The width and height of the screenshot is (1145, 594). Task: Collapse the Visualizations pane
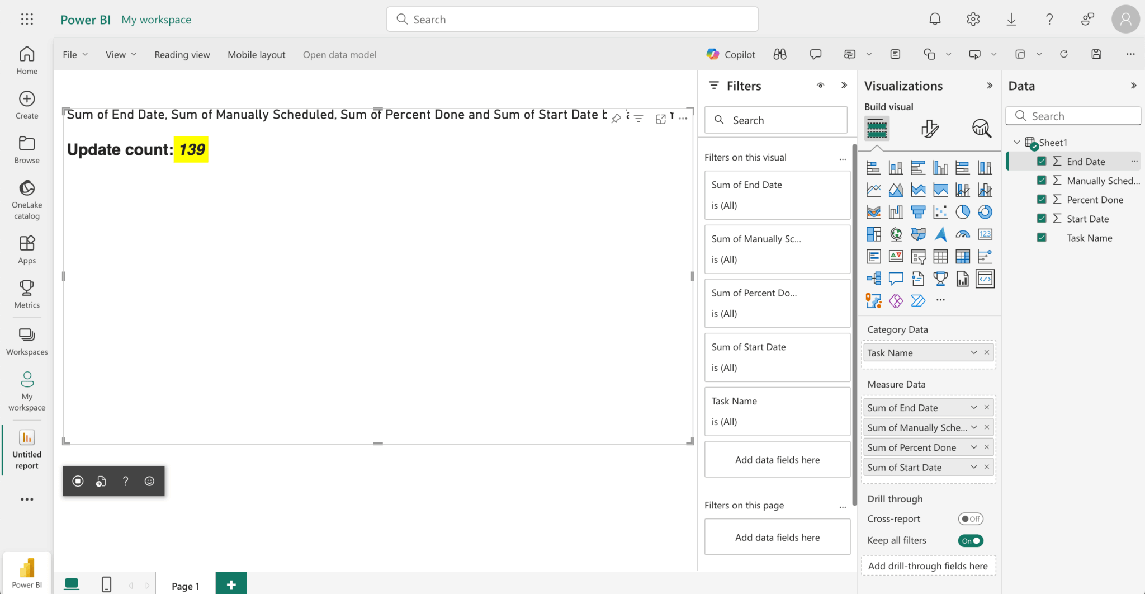(989, 86)
